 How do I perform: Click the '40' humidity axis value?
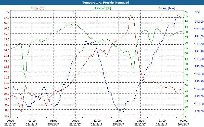tap(186, 75)
